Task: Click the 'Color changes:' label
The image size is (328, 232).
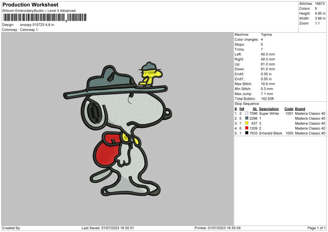Action: (246, 39)
